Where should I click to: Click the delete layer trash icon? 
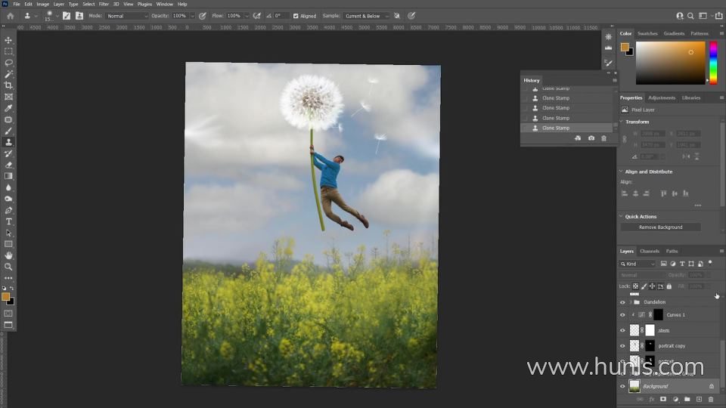coord(710,399)
